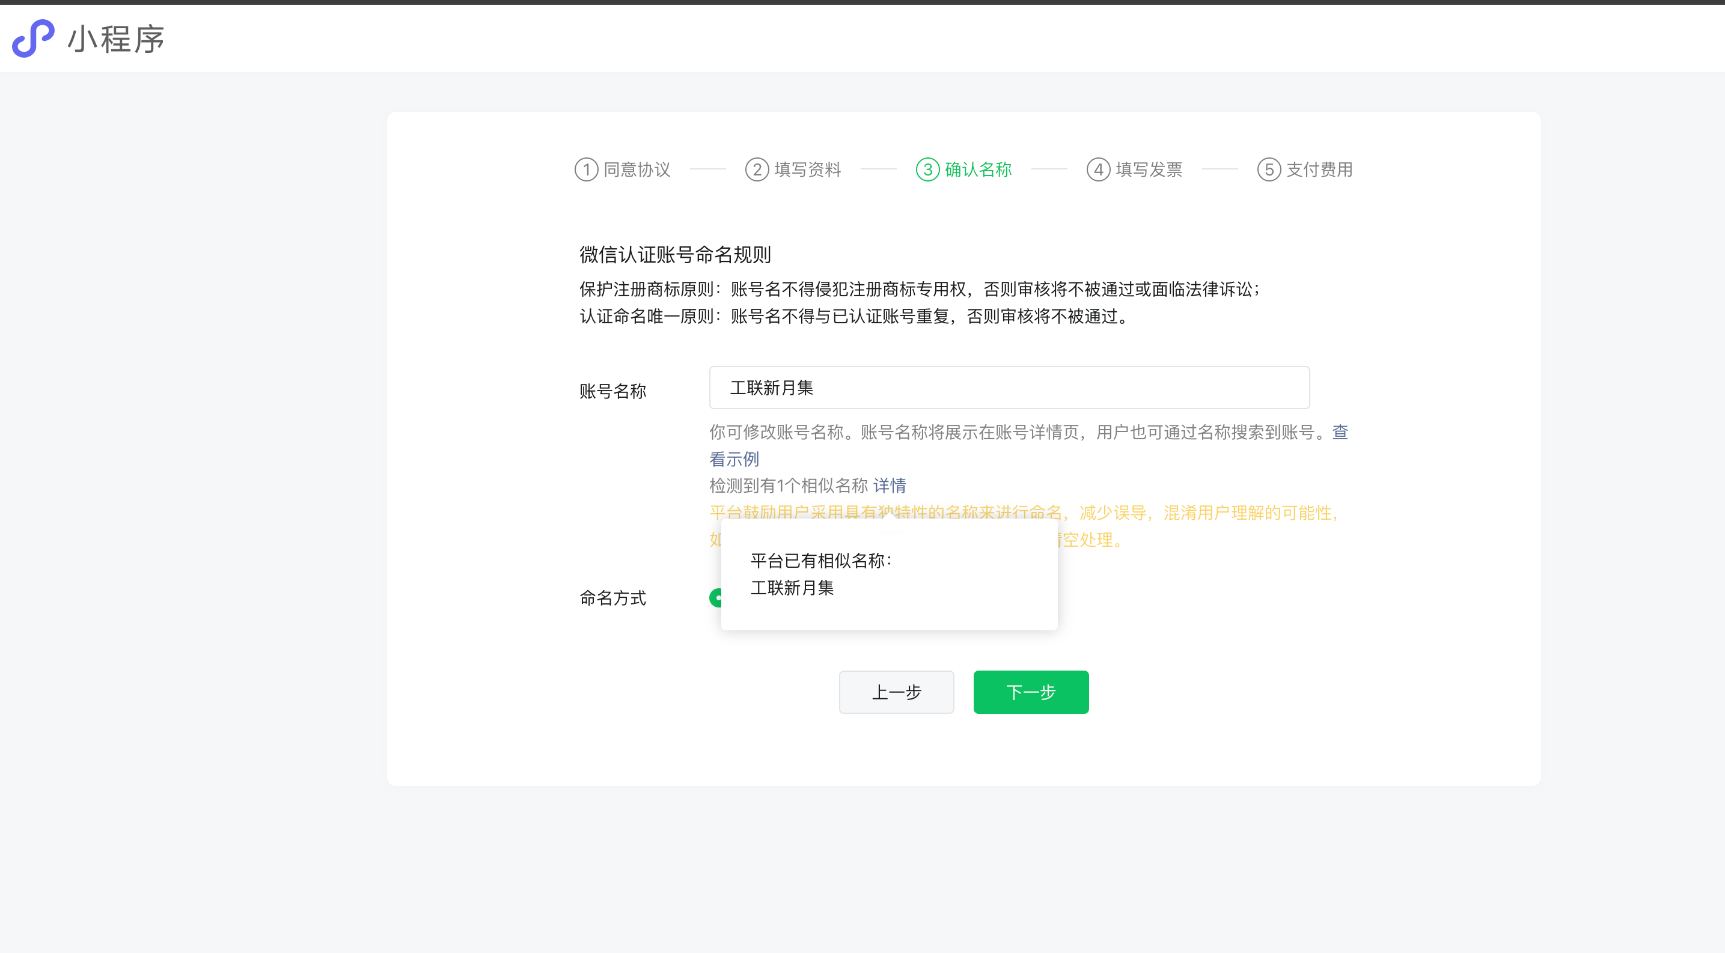This screenshot has height=953, width=1725.
Task: Select the green 命名方式 radio button
Action: [x=716, y=598]
